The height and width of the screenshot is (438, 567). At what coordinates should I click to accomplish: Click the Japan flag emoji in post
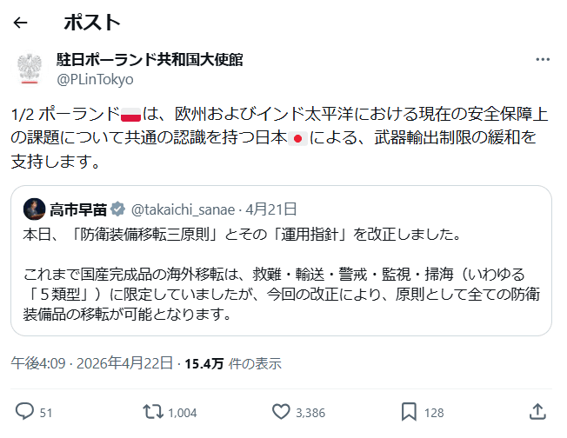point(296,139)
